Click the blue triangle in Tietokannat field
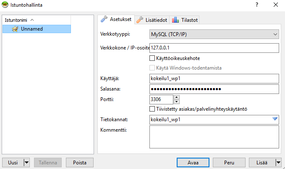The height and width of the screenshot is (169, 285). point(275,120)
